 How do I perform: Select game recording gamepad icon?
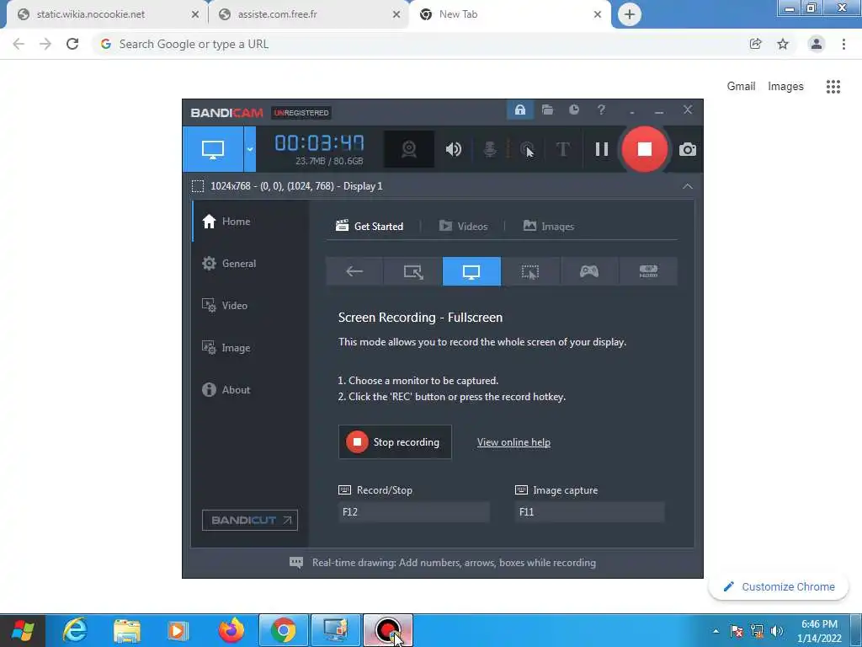tap(589, 271)
